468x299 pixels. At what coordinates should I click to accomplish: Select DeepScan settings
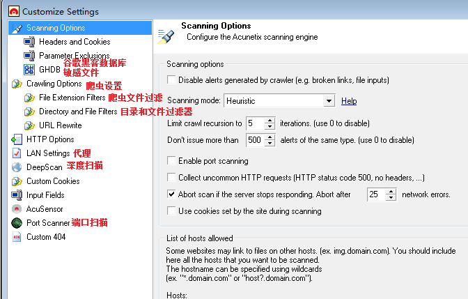click(44, 167)
